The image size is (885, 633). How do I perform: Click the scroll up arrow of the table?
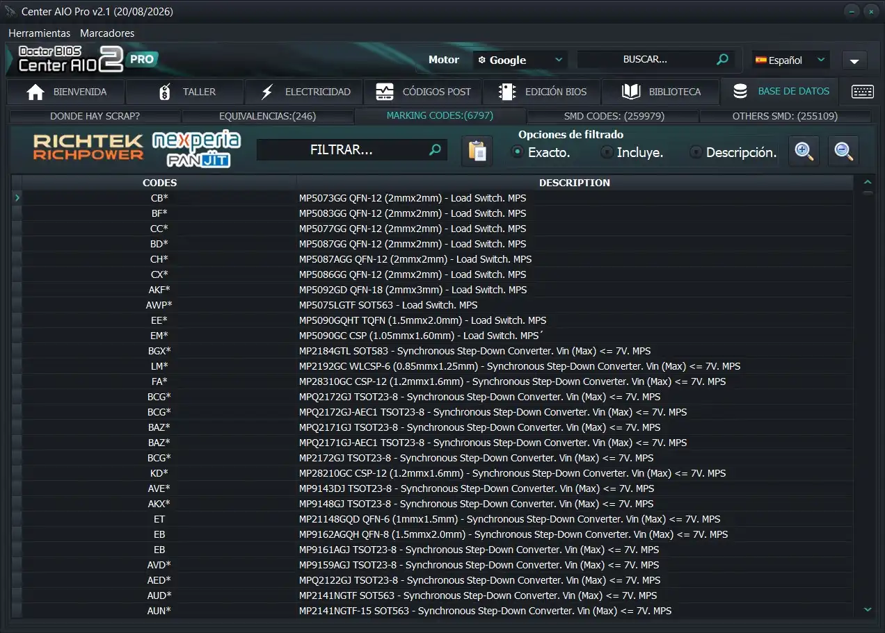pos(868,183)
